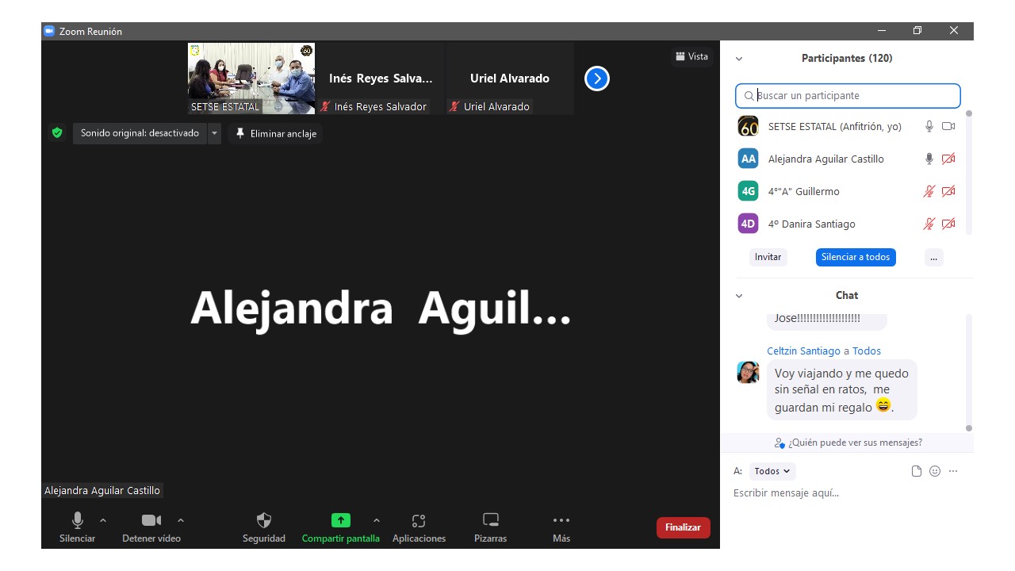Click Alejandra Aguilar Castillo name in list
Viewport: 1015px width, 571px height.
826,159
